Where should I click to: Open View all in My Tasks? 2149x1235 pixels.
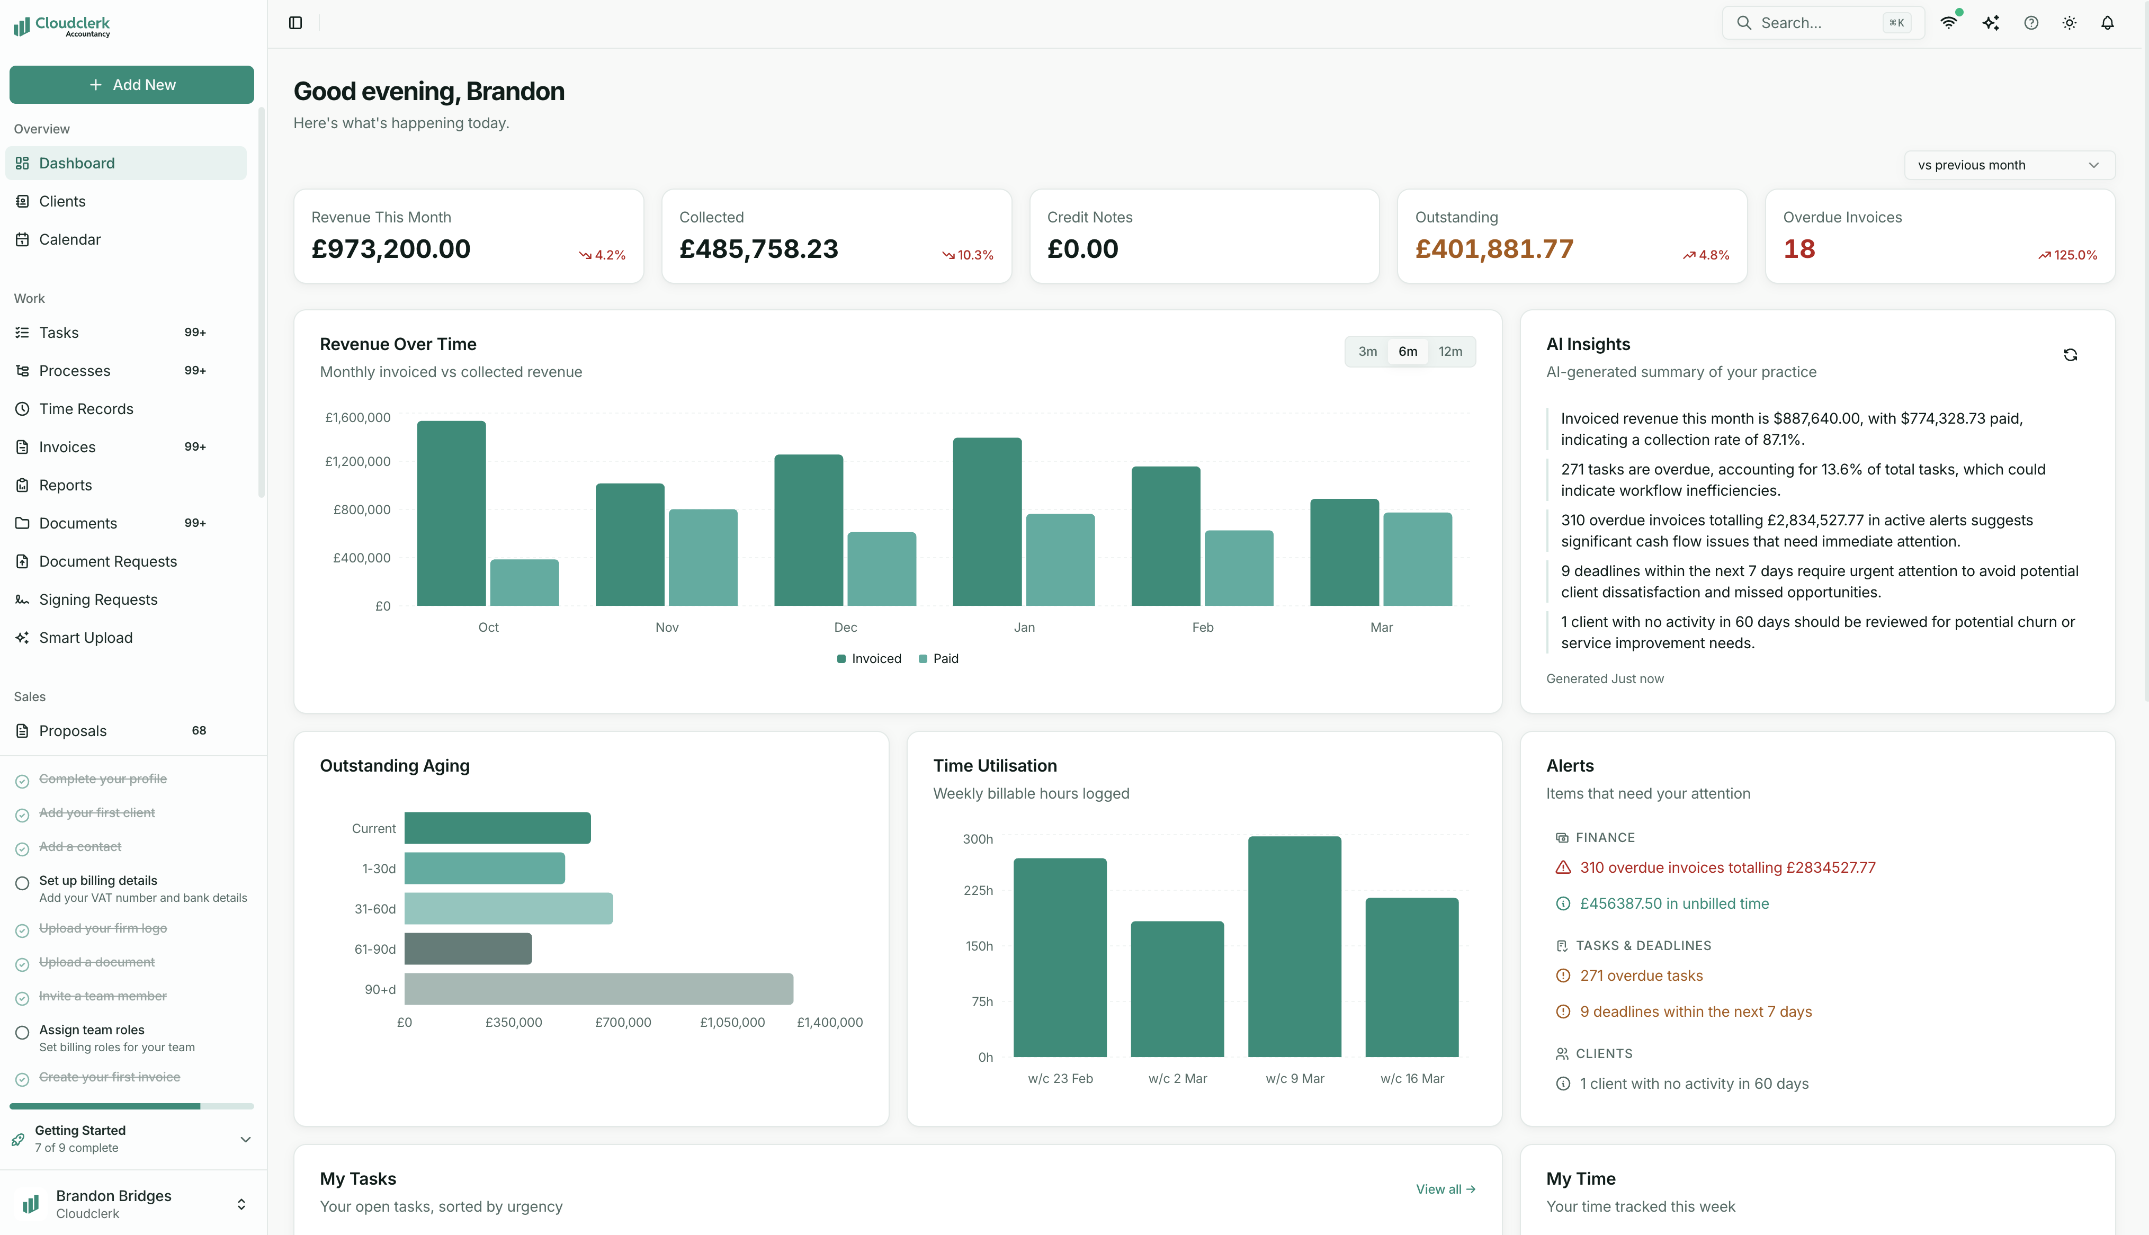point(1445,1188)
